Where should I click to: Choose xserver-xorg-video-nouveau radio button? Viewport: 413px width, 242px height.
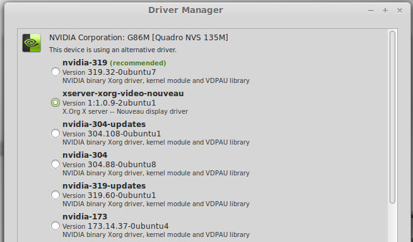pos(55,102)
